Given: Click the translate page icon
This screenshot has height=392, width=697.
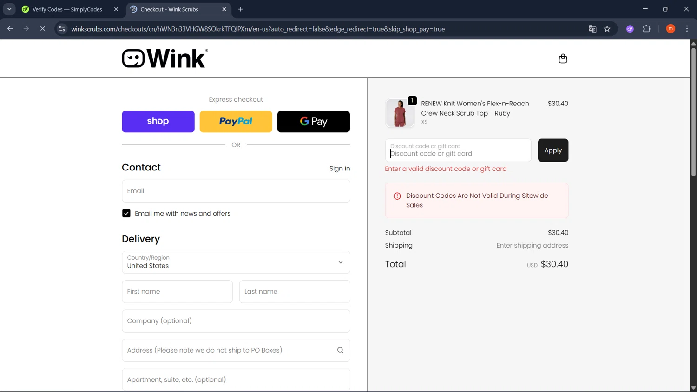Looking at the screenshot, I should [x=592, y=29].
